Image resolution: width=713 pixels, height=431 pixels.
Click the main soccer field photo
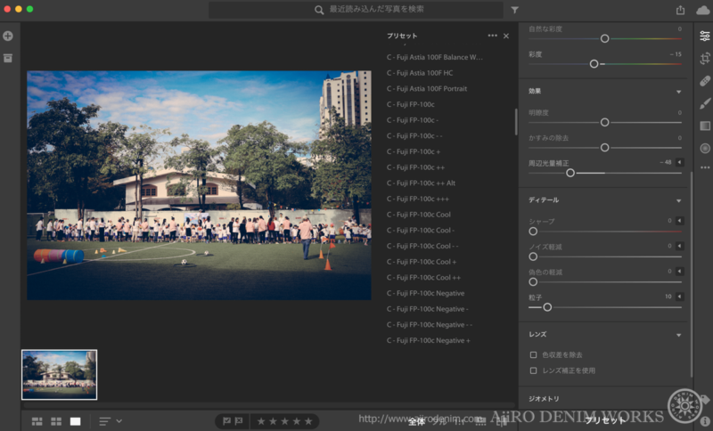tap(199, 185)
